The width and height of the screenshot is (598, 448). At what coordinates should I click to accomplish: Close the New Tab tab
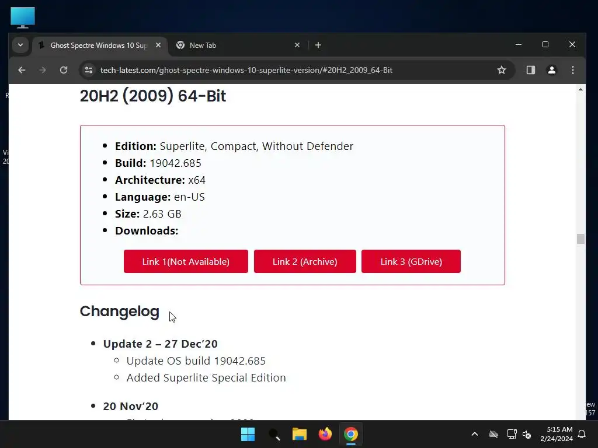click(x=297, y=45)
